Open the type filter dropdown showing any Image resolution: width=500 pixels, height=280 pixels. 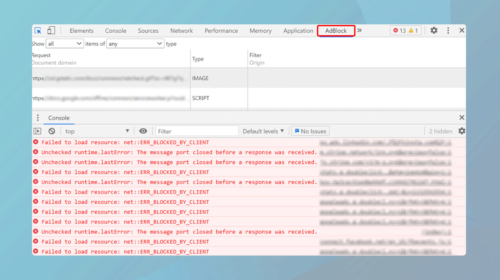[x=135, y=43]
